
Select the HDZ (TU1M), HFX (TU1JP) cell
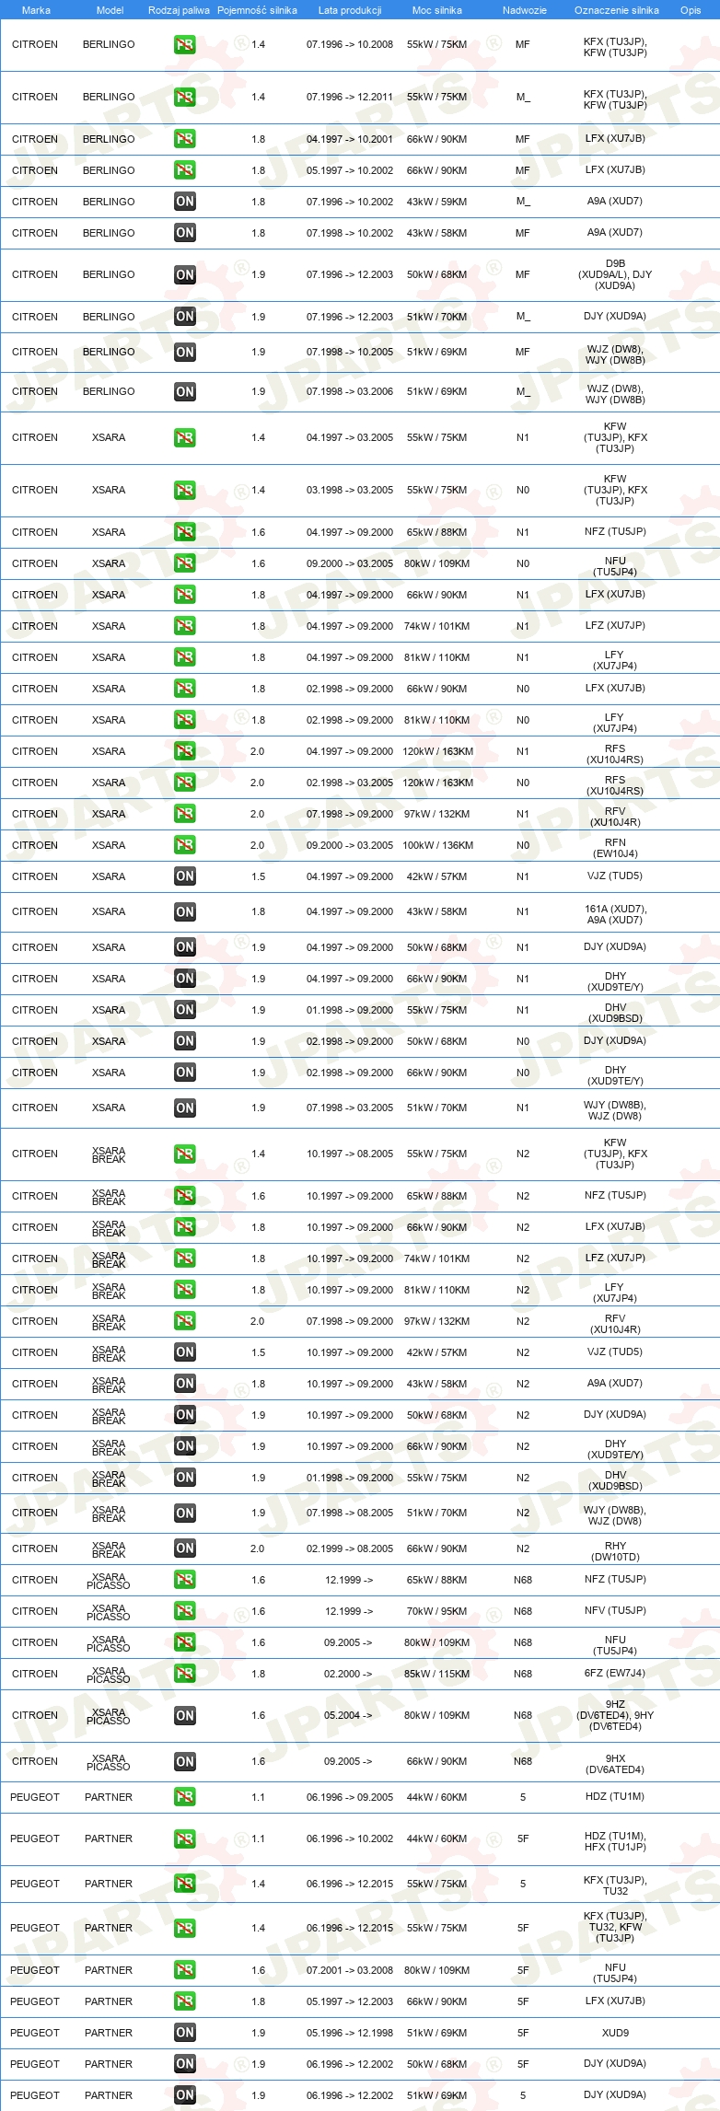pyautogui.click(x=615, y=1841)
